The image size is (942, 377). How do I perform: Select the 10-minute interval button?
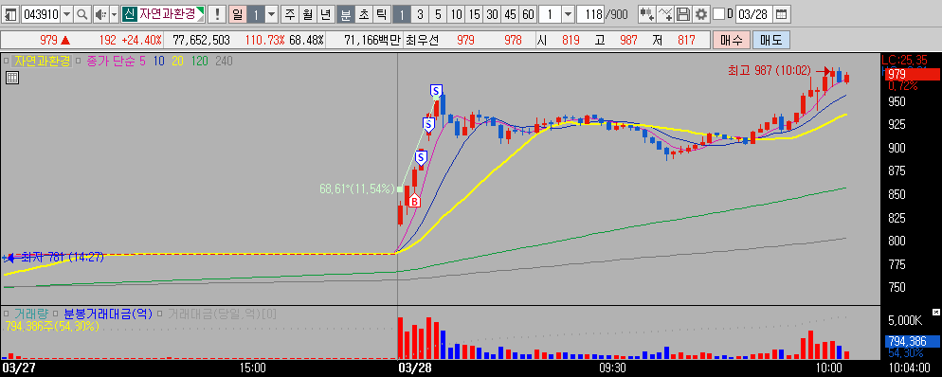click(x=456, y=14)
